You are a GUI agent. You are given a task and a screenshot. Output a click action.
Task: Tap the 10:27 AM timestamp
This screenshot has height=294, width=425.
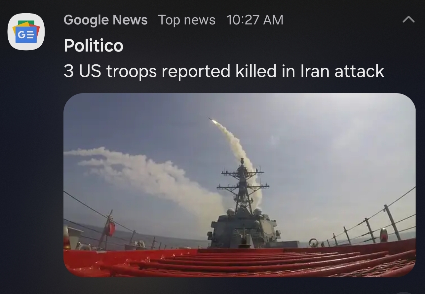[255, 20]
